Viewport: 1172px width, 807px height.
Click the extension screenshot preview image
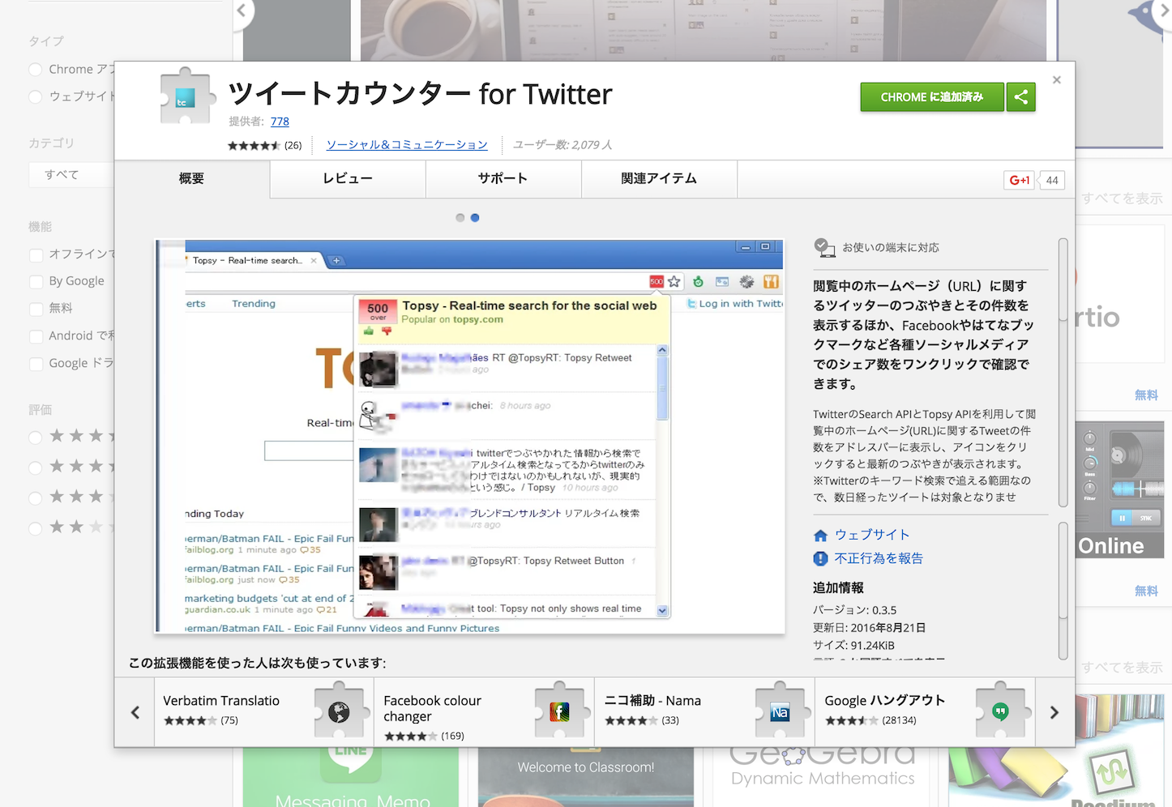pyautogui.click(x=469, y=436)
